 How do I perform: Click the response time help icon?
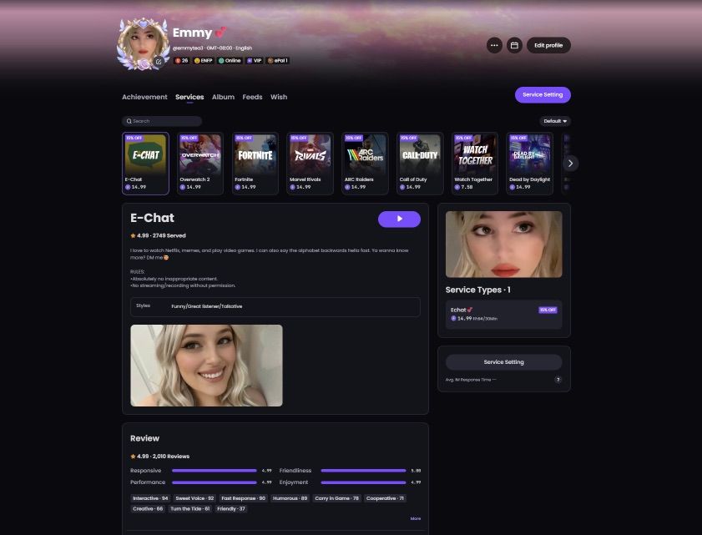point(558,380)
